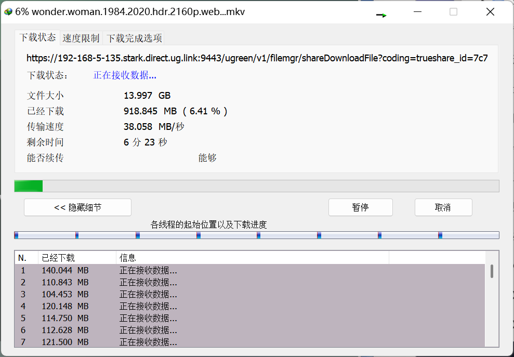Cancel the download with 取消
The height and width of the screenshot is (357, 514).
(x=443, y=207)
